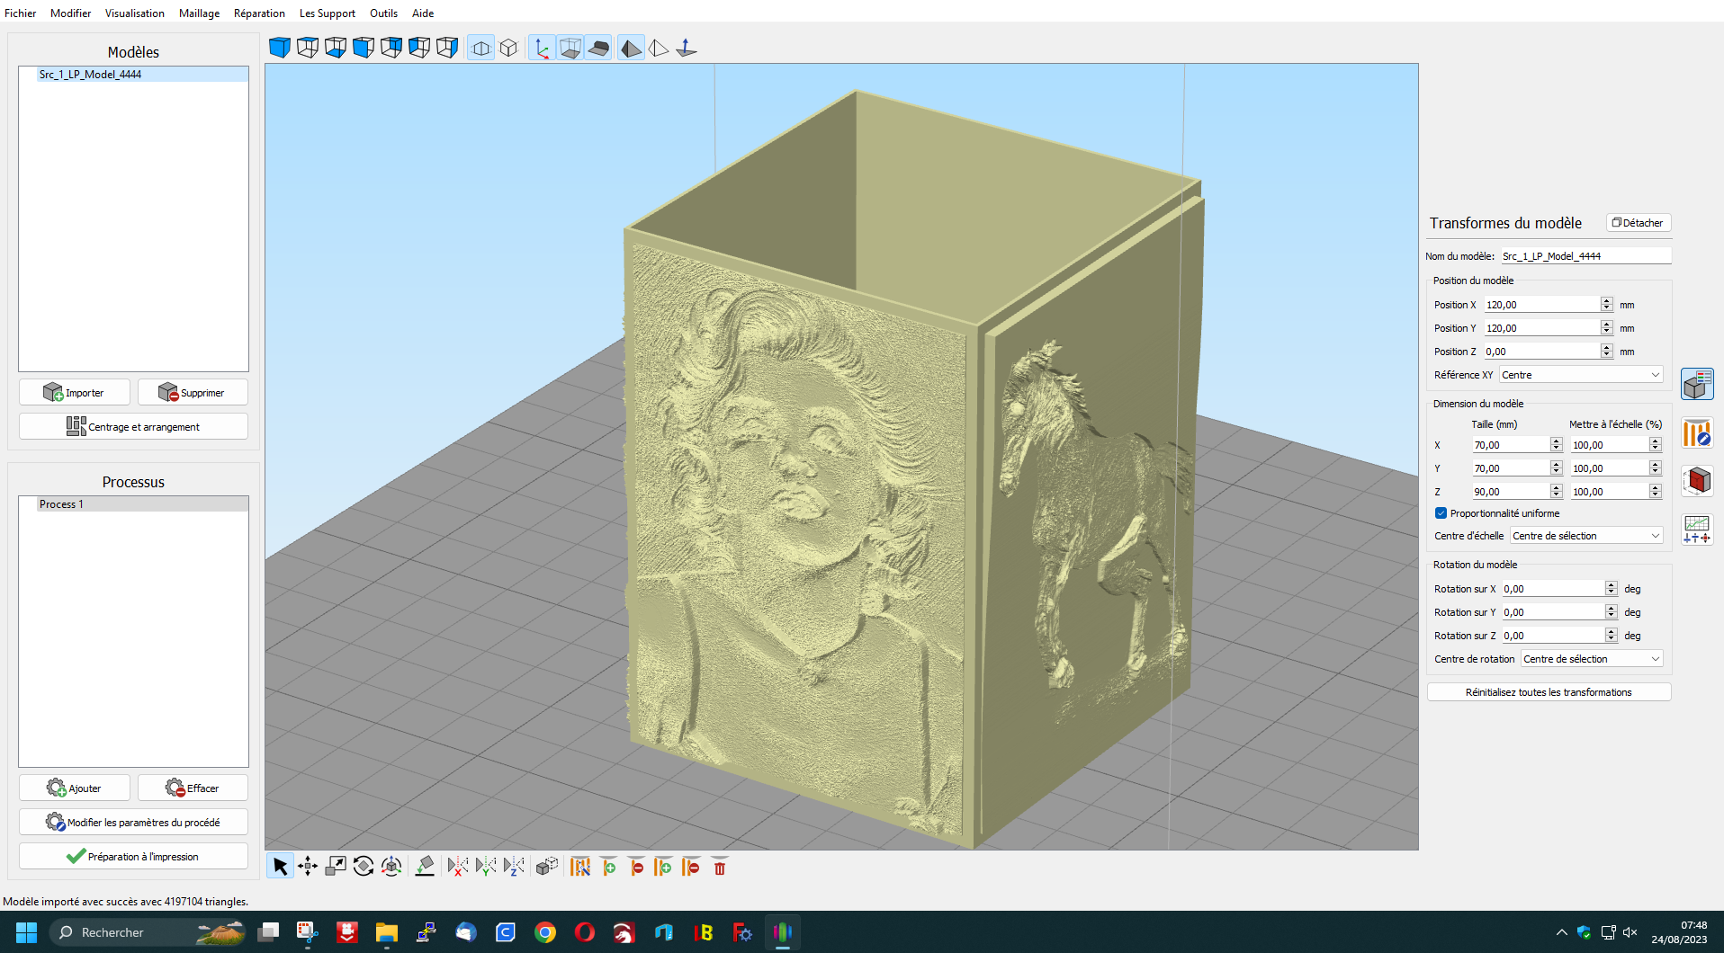This screenshot has height=953, width=1724.
Task: Open the Fichier menu
Action: coord(21,13)
